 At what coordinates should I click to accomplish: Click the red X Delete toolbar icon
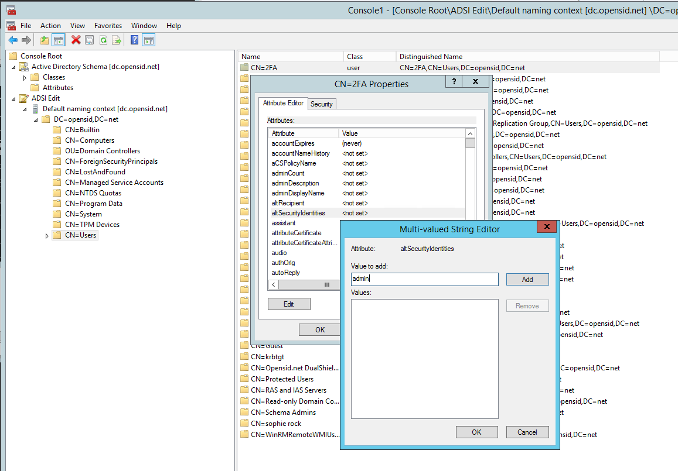point(76,40)
